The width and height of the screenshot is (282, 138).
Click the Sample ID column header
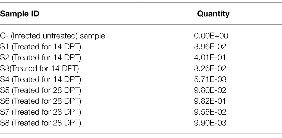[20, 14]
